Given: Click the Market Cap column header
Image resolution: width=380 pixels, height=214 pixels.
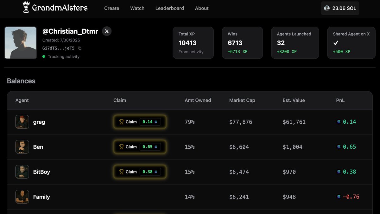Looking at the screenshot, I should click(x=242, y=100).
